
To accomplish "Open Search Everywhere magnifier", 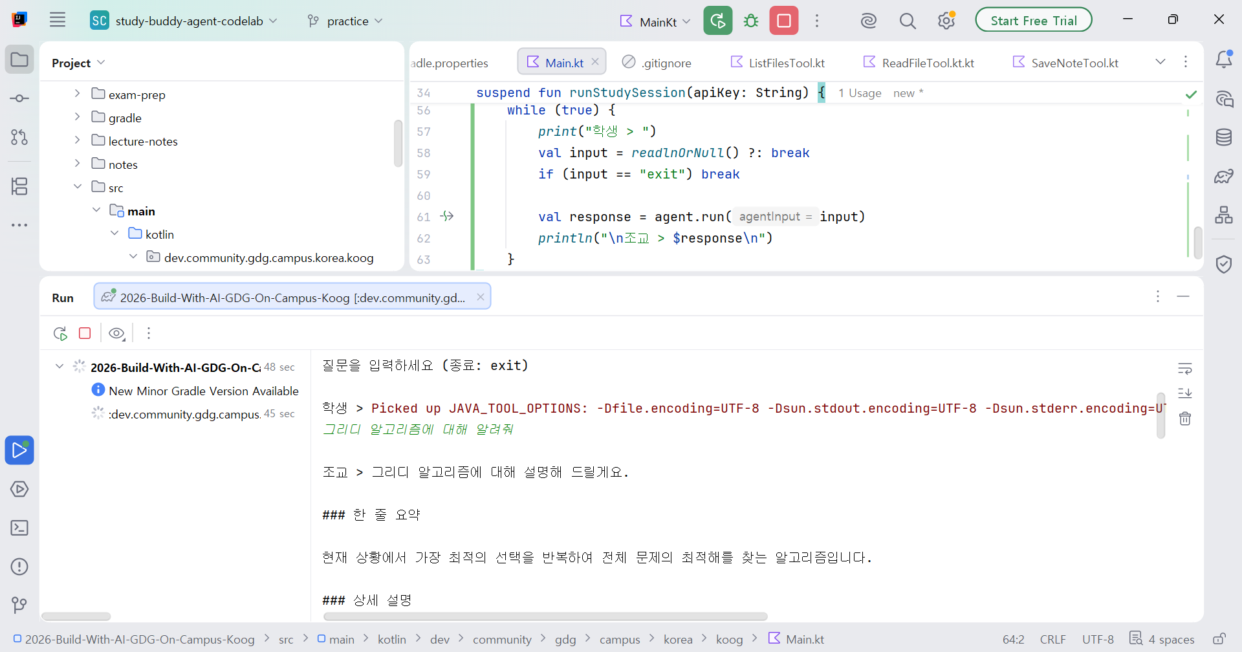I will 908,21.
